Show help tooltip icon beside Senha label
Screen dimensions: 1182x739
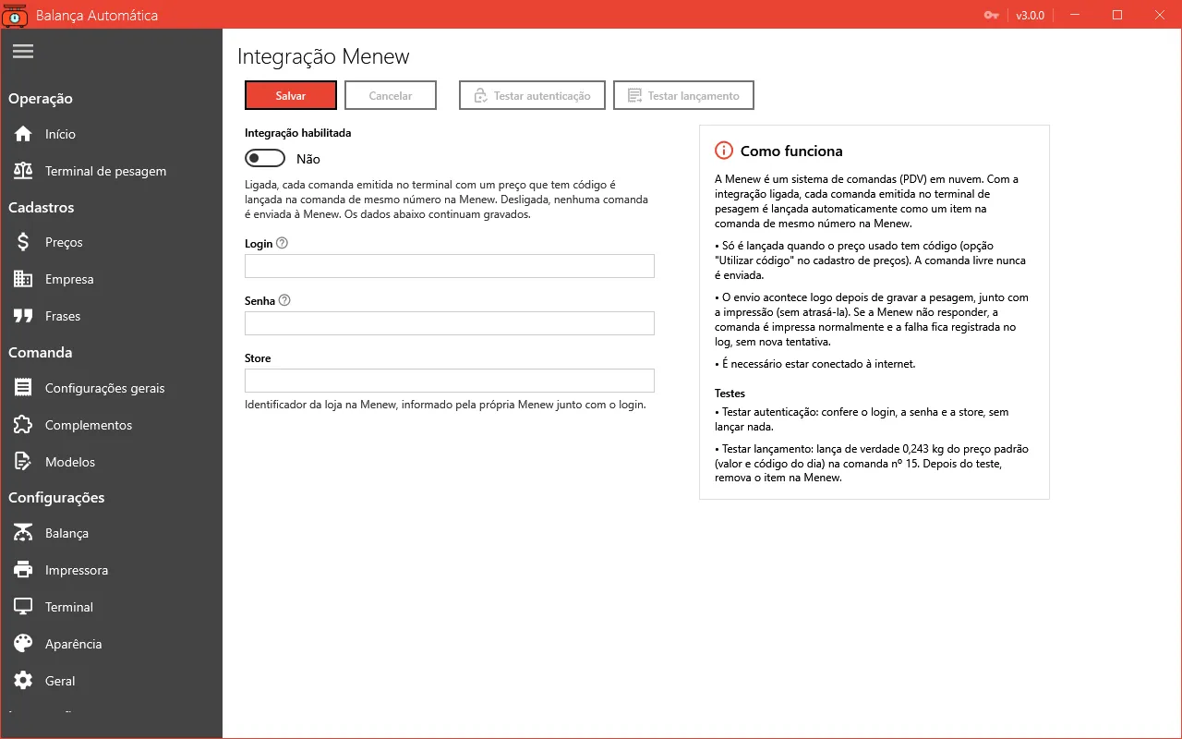pos(284,300)
